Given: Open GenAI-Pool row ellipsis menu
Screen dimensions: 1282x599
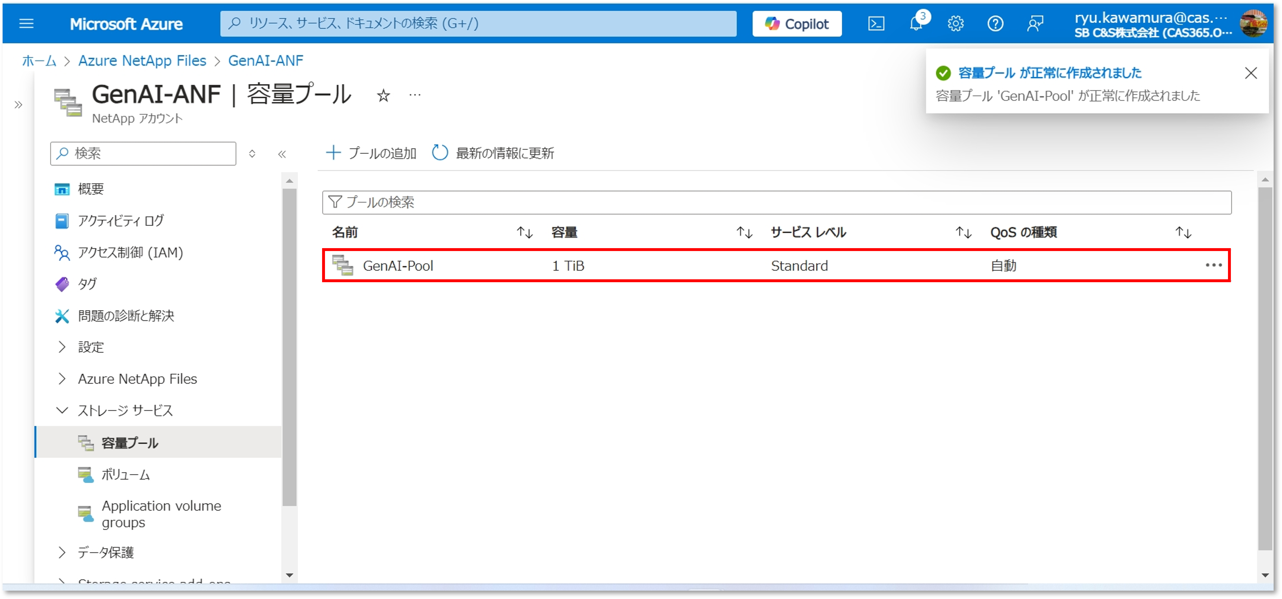Looking at the screenshot, I should (x=1214, y=265).
